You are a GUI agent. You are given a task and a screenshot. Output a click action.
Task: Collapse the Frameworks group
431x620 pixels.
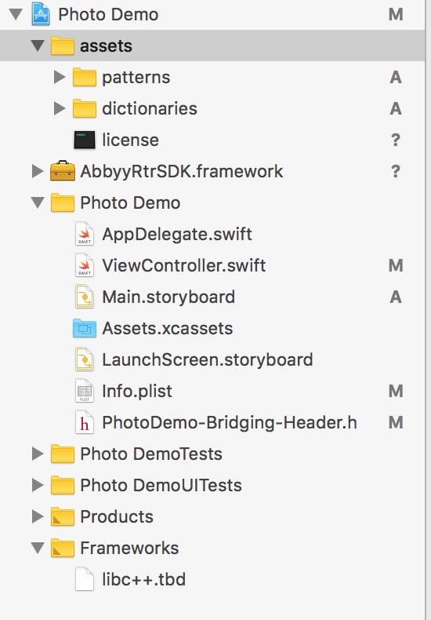point(38,548)
